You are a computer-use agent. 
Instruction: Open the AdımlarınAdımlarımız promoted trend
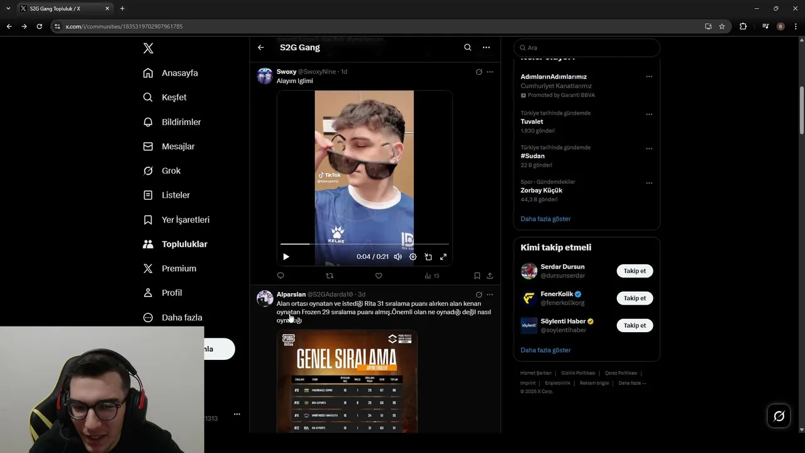[553, 77]
